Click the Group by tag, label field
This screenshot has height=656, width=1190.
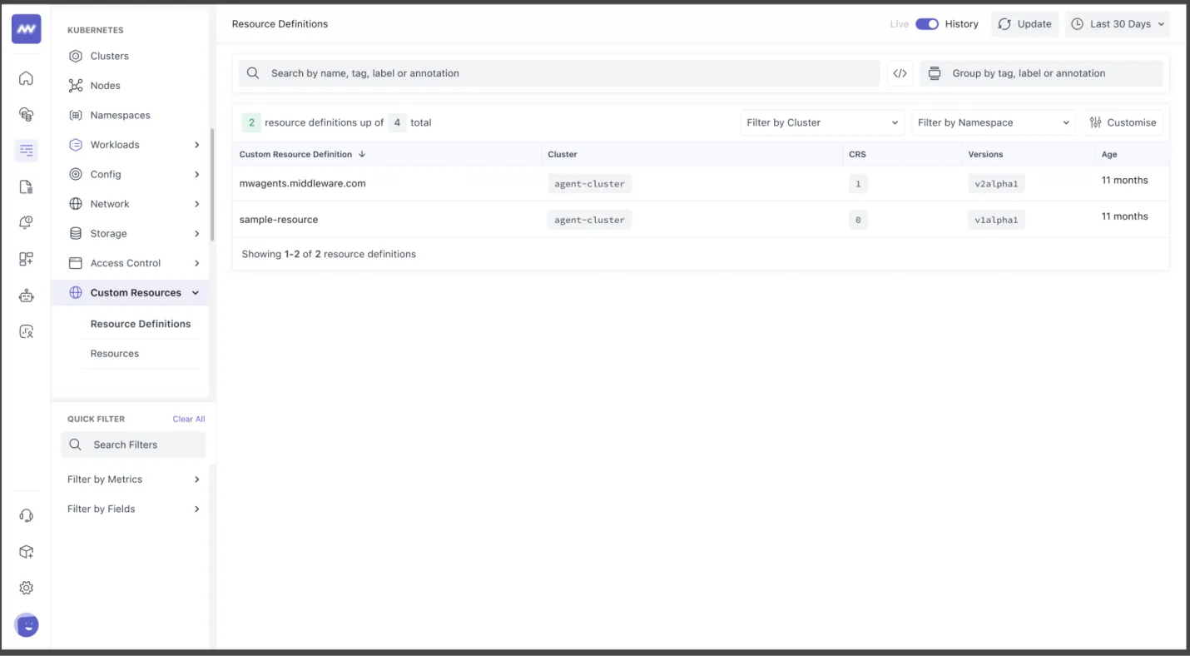pyautogui.click(x=1041, y=73)
